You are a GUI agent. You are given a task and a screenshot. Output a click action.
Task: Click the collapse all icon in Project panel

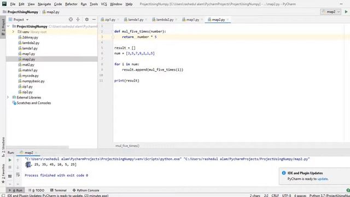78,20
